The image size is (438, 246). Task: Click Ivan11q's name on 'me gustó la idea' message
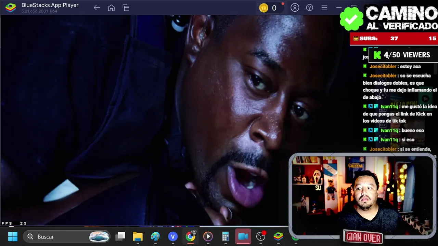pos(389,107)
